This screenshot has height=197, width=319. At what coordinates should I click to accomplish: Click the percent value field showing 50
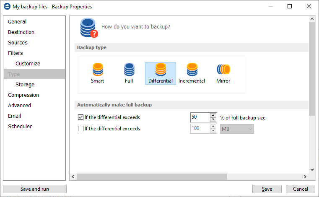[200, 117]
